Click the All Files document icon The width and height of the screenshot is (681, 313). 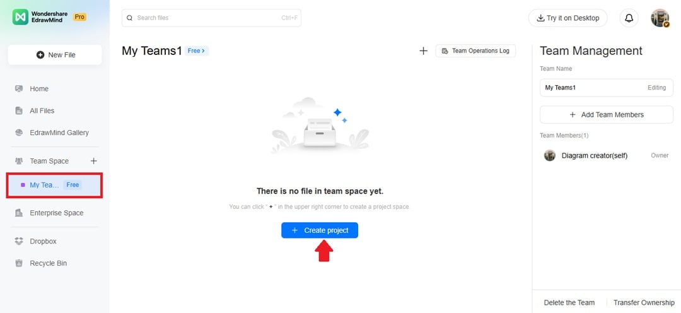coord(19,111)
